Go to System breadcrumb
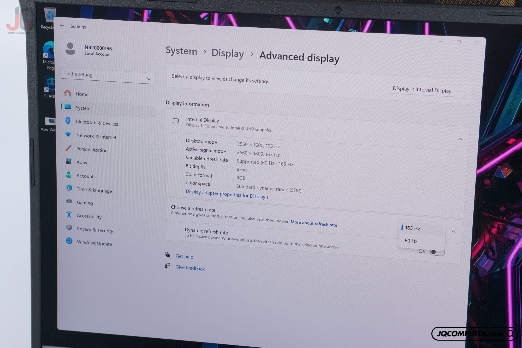This screenshot has height=348, width=522. coord(181,51)
